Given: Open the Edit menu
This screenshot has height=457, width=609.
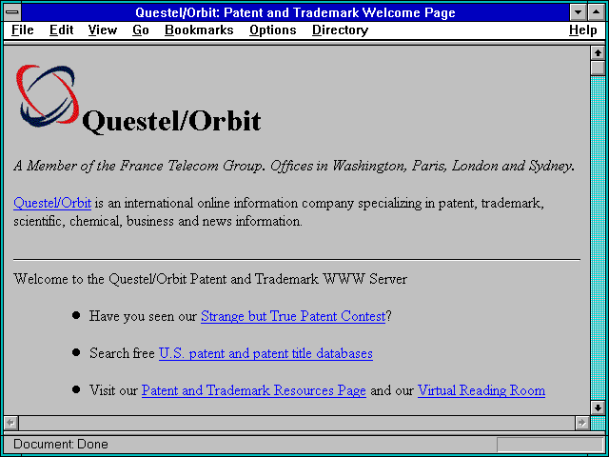Looking at the screenshot, I should [x=61, y=30].
